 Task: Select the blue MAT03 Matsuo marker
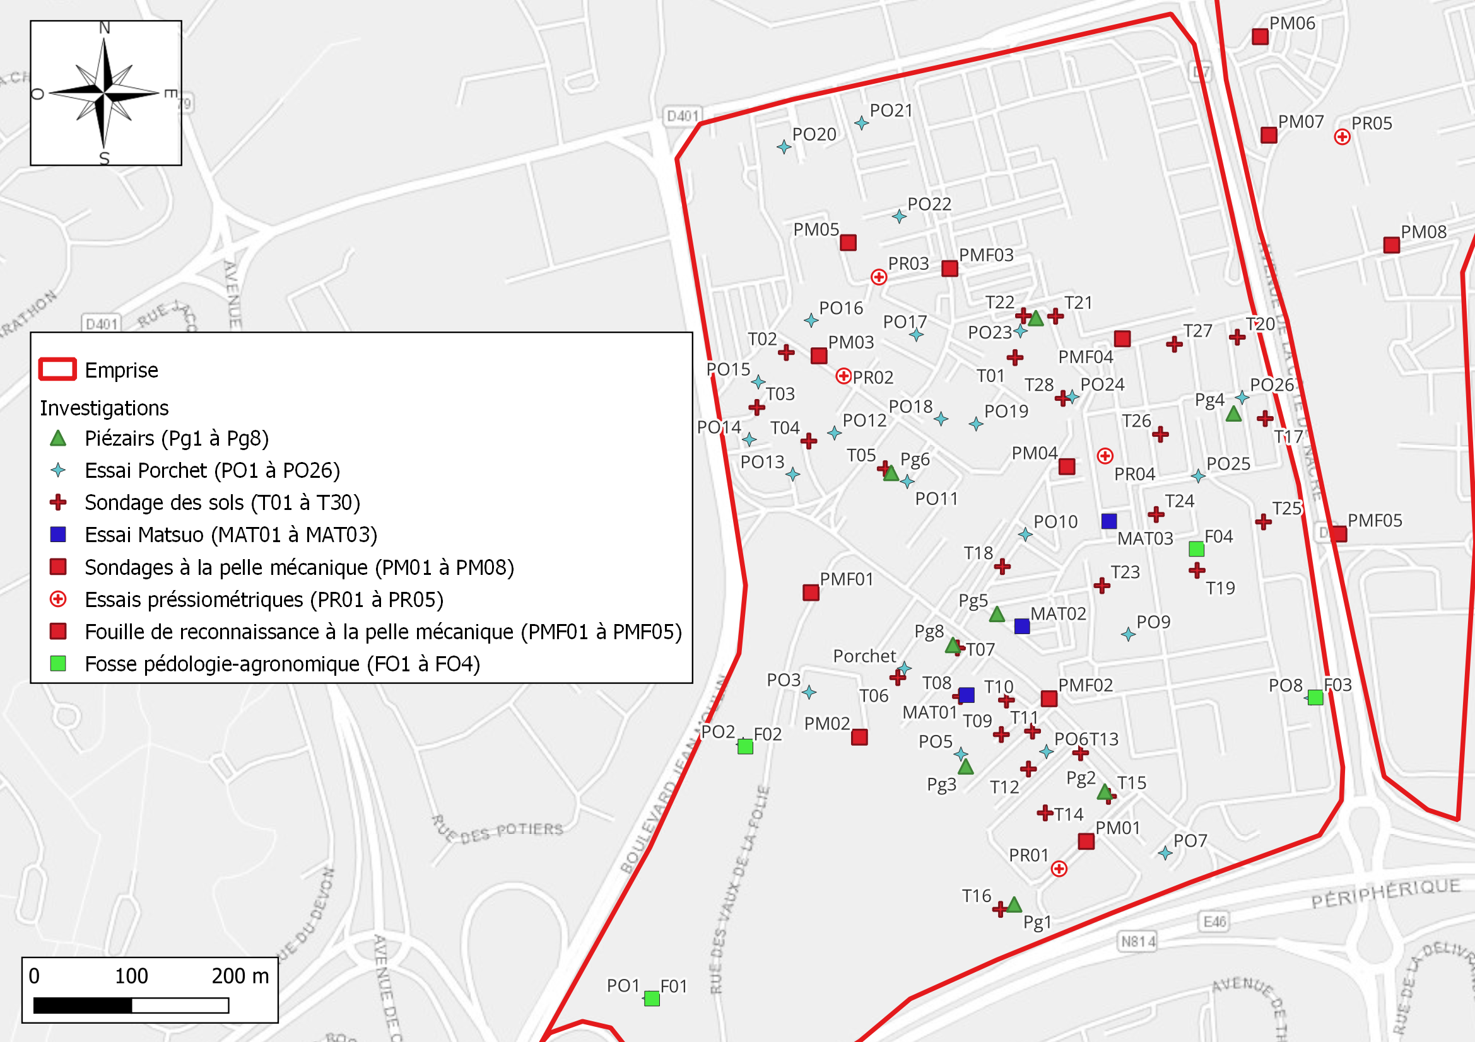point(1109,521)
